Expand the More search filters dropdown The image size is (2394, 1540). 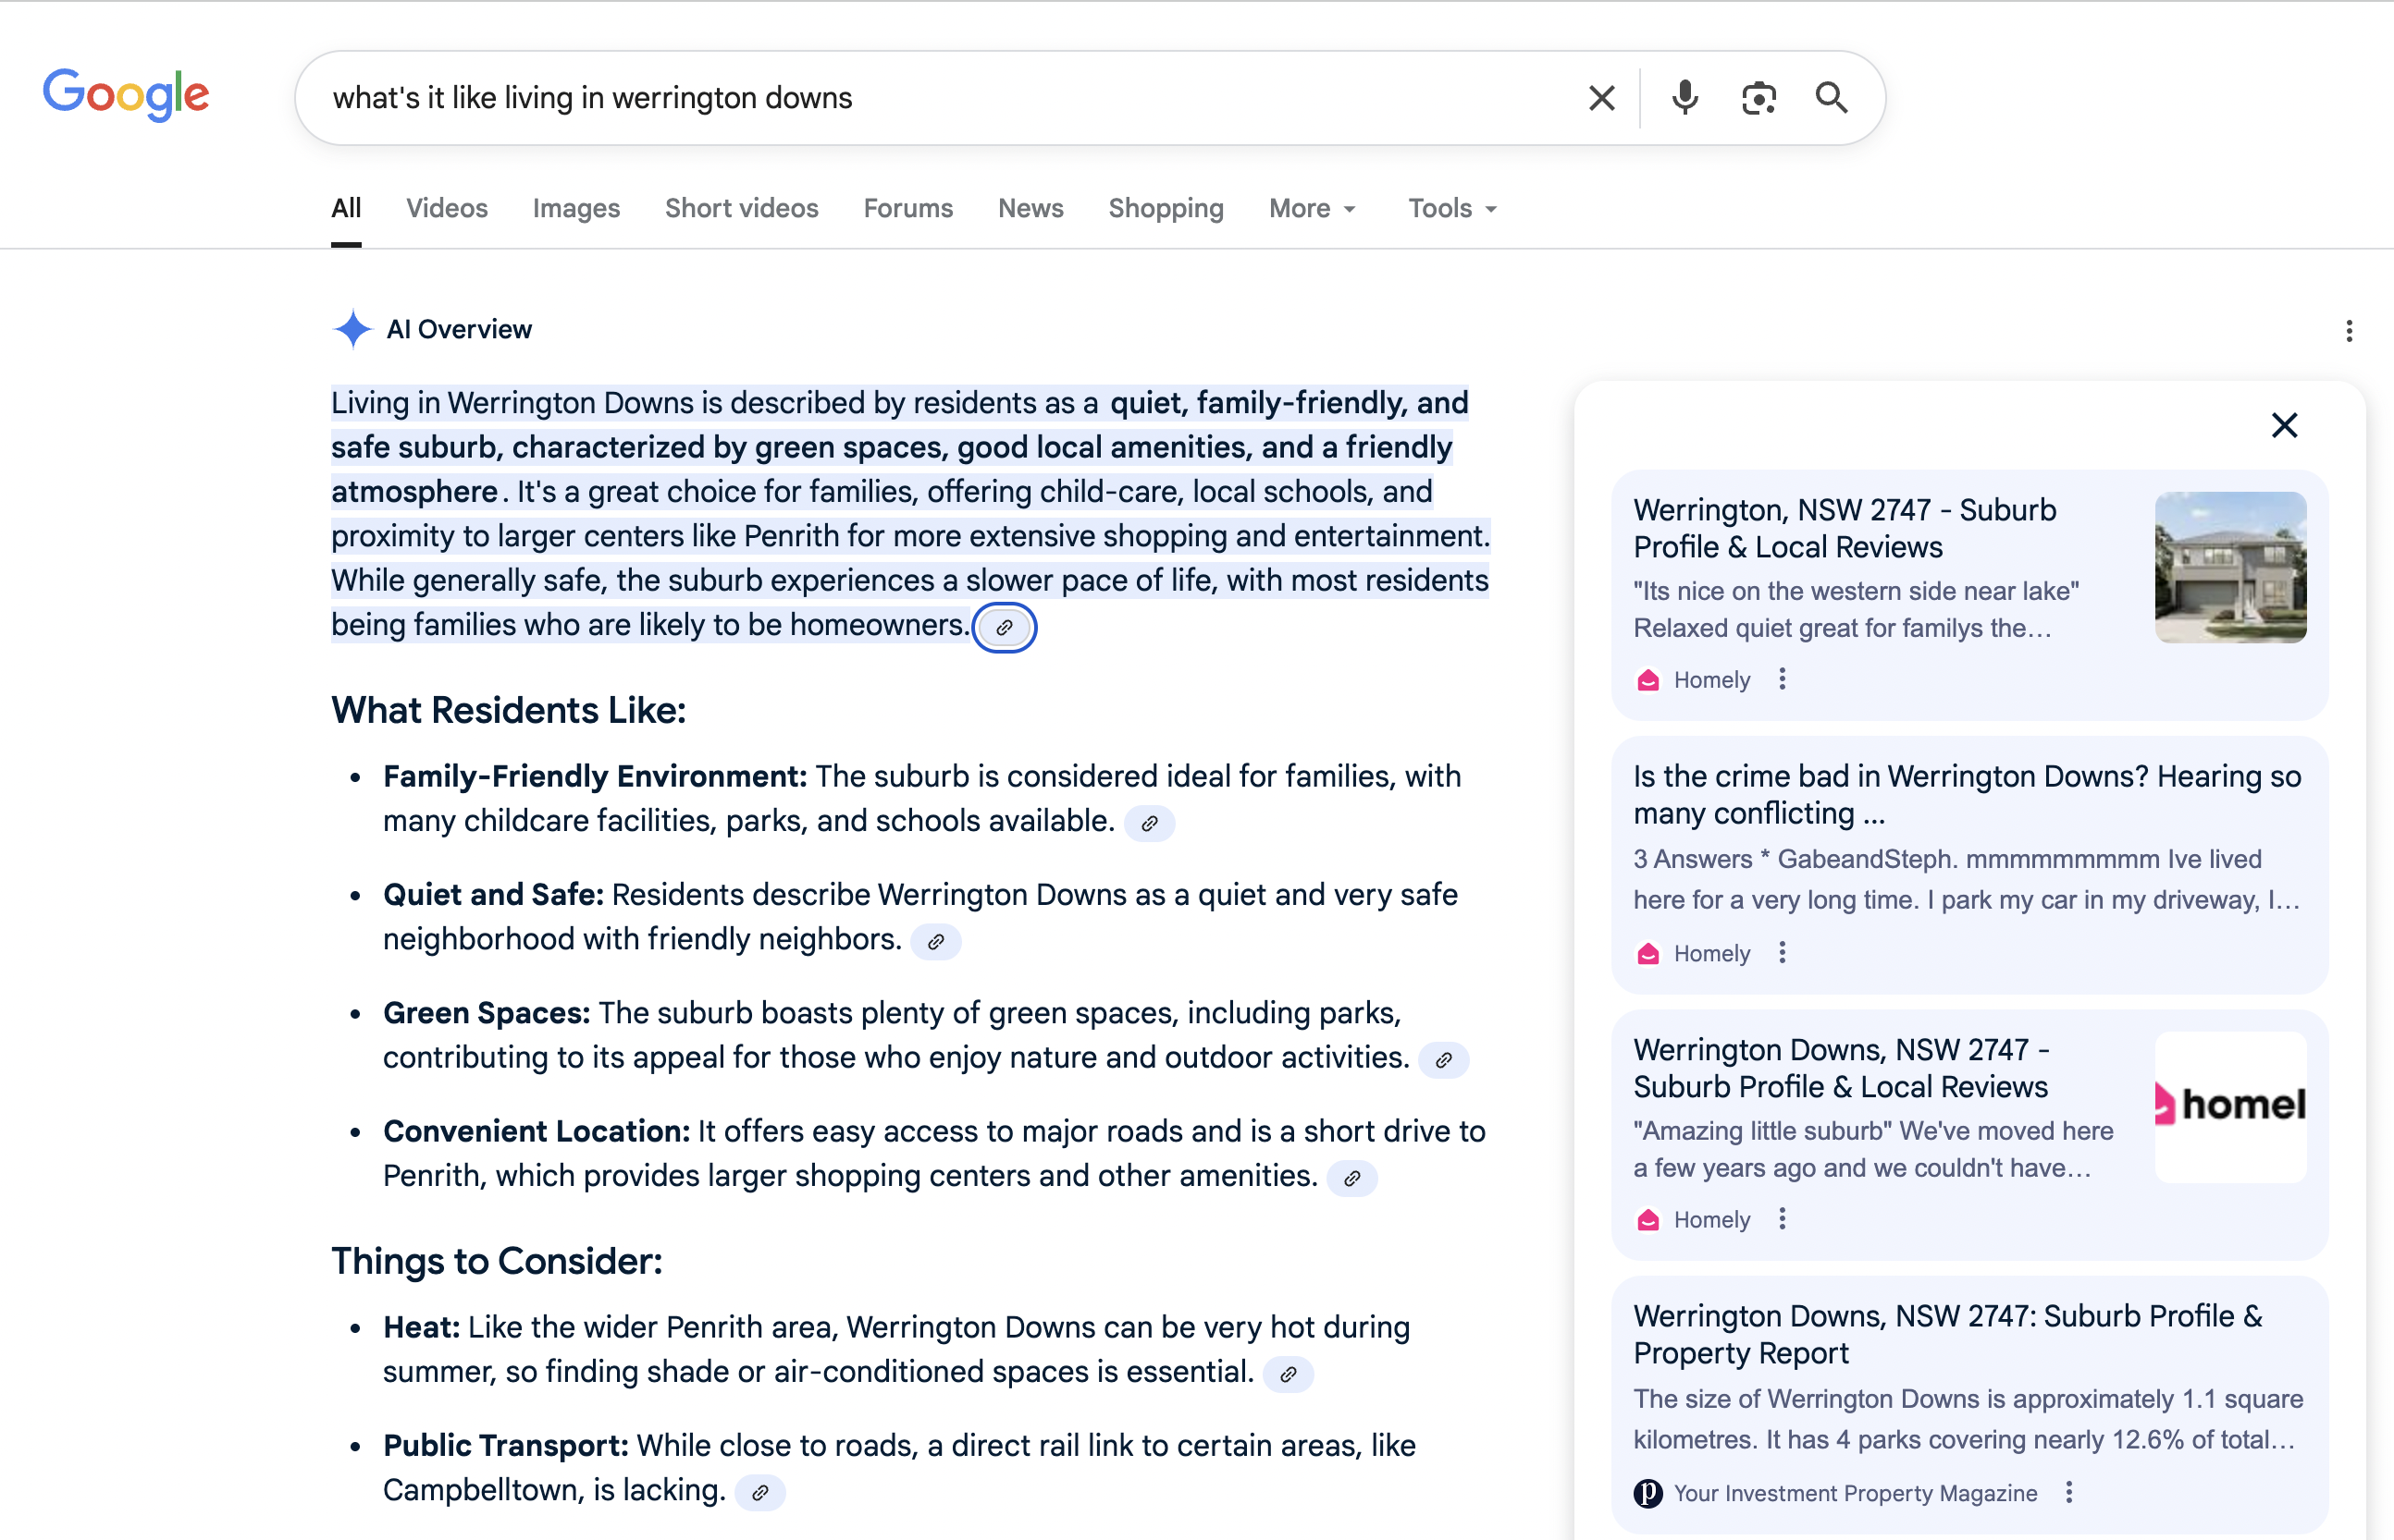click(1313, 208)
